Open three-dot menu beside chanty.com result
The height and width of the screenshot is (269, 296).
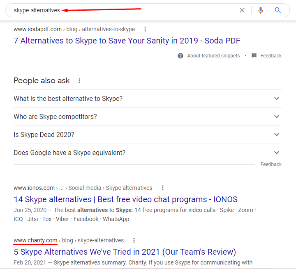coord(134,240)
